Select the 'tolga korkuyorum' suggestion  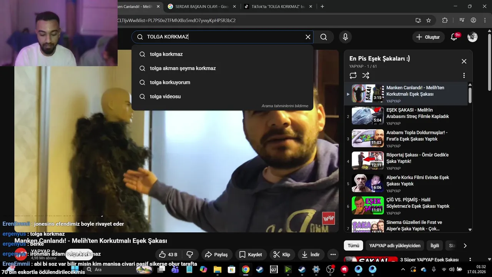coord(222,82)
